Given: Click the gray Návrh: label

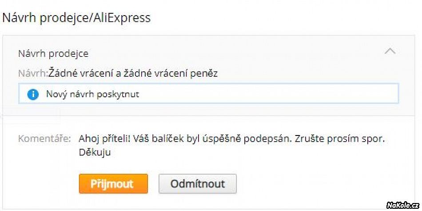Looking at the screenshot, I should (x=33, y=73).
